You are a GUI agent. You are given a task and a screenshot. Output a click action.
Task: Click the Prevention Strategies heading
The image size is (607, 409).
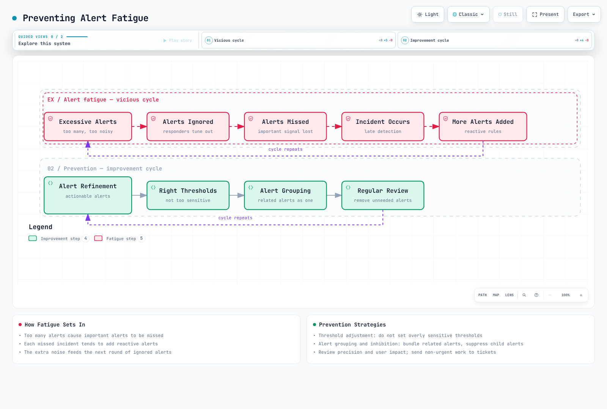[352, 325]
